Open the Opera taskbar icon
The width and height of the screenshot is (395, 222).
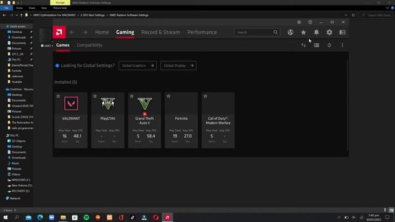pyautogui.click(x=156, y=218)
